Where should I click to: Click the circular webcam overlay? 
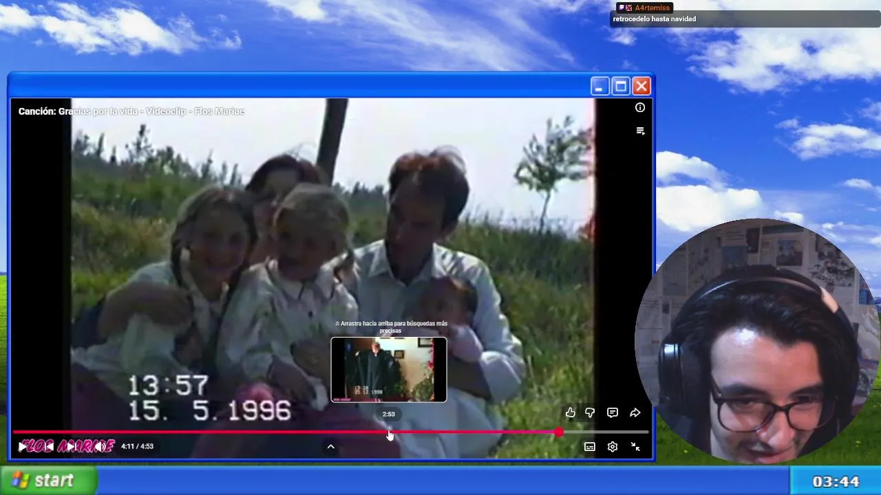(x=757, y=342)
